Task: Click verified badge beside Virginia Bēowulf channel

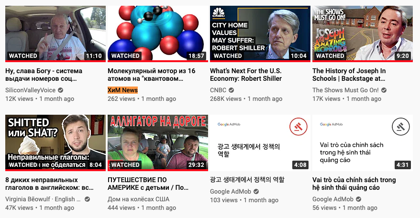Action: coord(87,199)
